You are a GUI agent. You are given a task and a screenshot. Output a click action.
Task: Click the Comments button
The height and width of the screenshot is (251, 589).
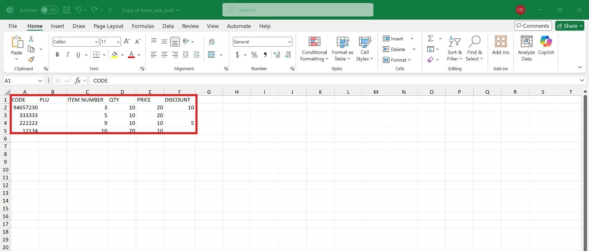[x=533, y=26]
